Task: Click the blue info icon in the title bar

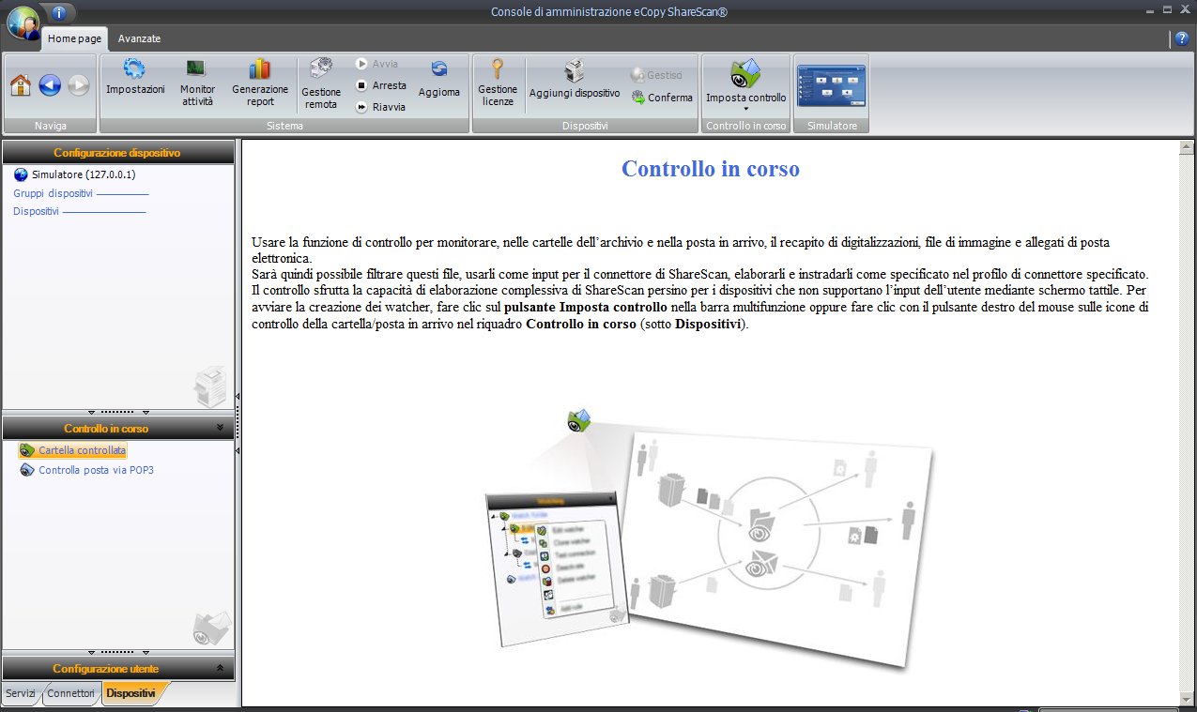Action: pos(58,13)
